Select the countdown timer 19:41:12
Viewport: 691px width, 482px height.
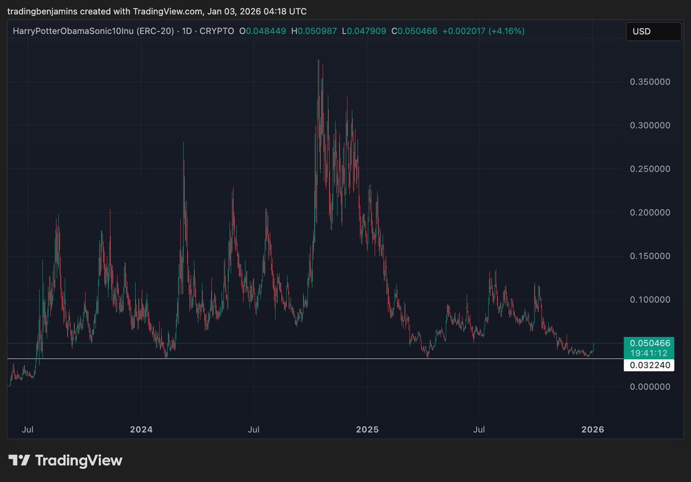click(x=649, y=352)
